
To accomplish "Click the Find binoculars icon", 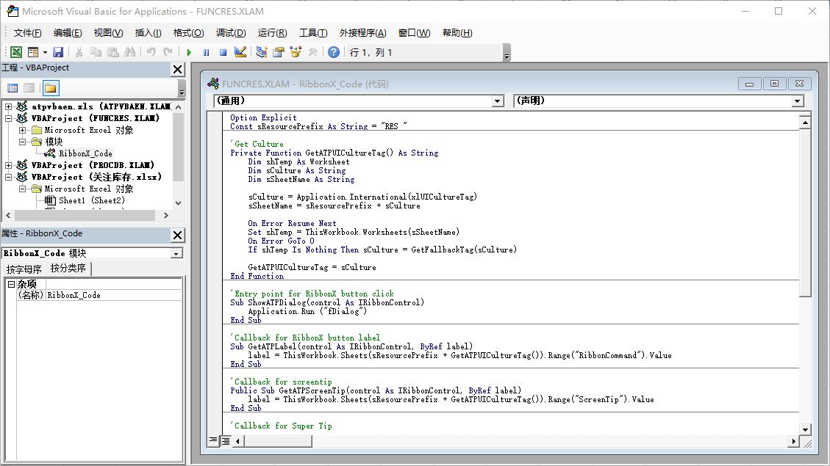I will [x=129, y=52].
